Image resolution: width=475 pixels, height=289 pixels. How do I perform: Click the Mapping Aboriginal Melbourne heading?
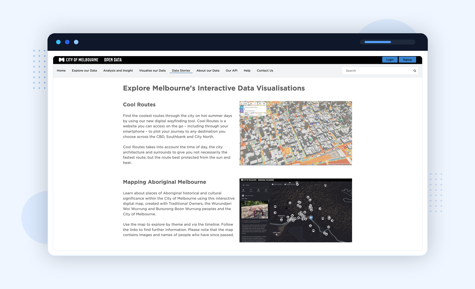pyautogui.click(x=164, y=182)
